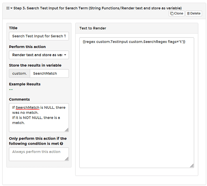Clone Step 3
Image resolution: width=207 pixels, height=186 pixels.
176,13
